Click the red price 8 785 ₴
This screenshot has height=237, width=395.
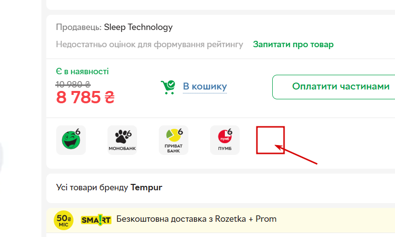(85, 98)
